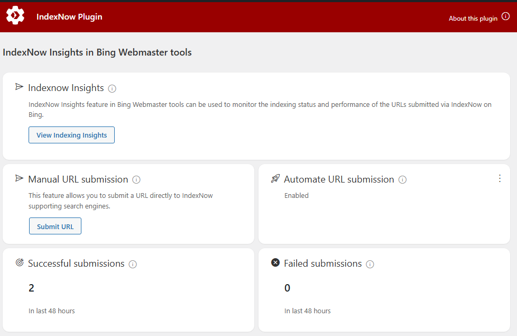The height and width of the screenshot is (336, 517).
Task: Open the About this plugin info icon
Action: pos(505,16)
